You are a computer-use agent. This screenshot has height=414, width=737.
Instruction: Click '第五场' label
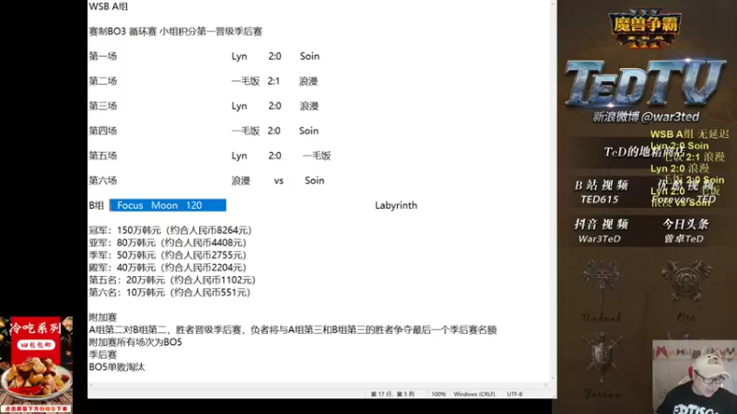102,155
